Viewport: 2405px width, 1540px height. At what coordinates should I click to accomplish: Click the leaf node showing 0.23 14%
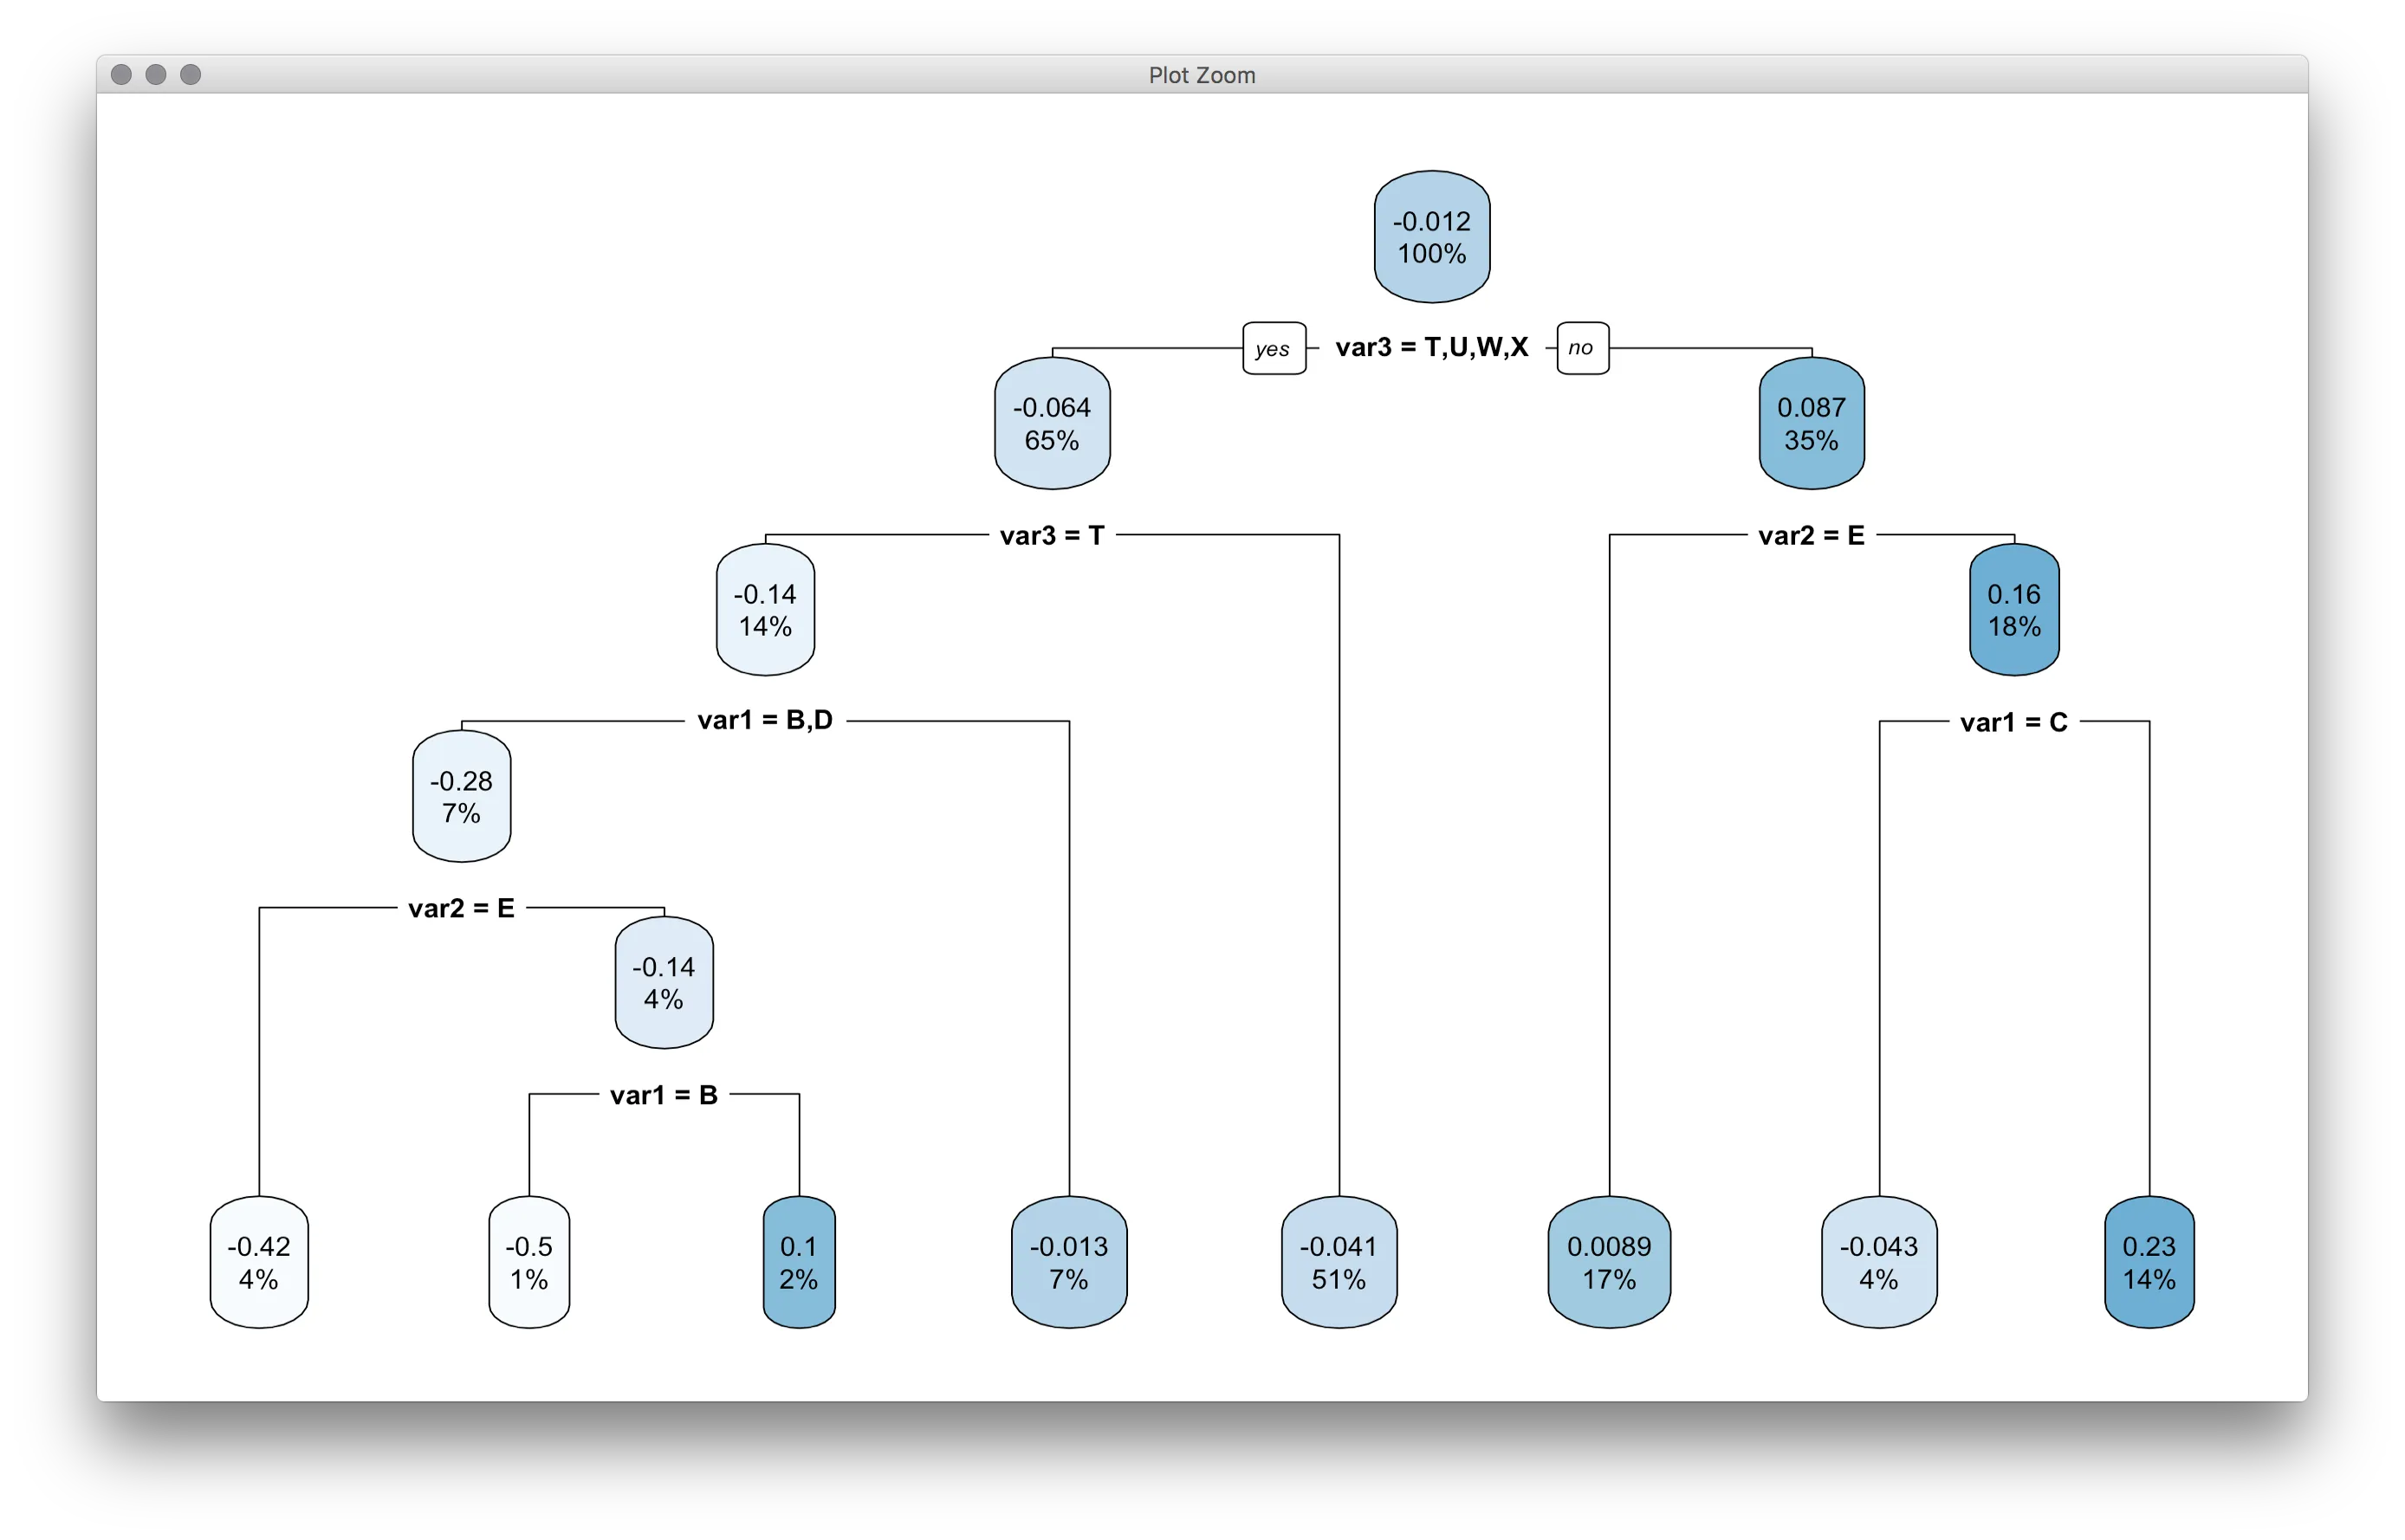click(2148, 1262)
